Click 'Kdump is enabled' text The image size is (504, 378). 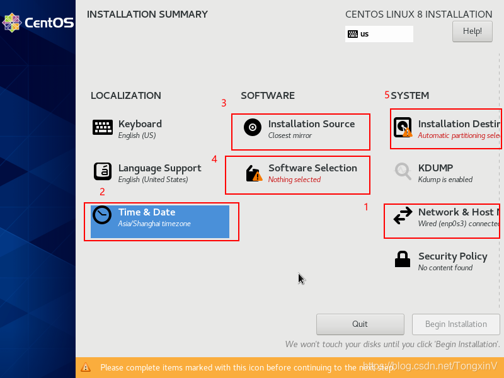click(x=445, y=180)
